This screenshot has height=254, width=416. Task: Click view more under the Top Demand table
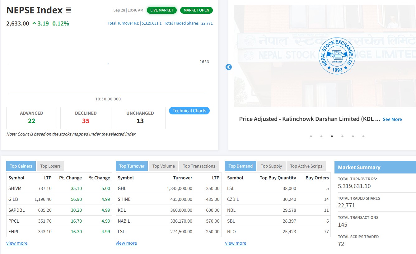[x=236, y=243]
